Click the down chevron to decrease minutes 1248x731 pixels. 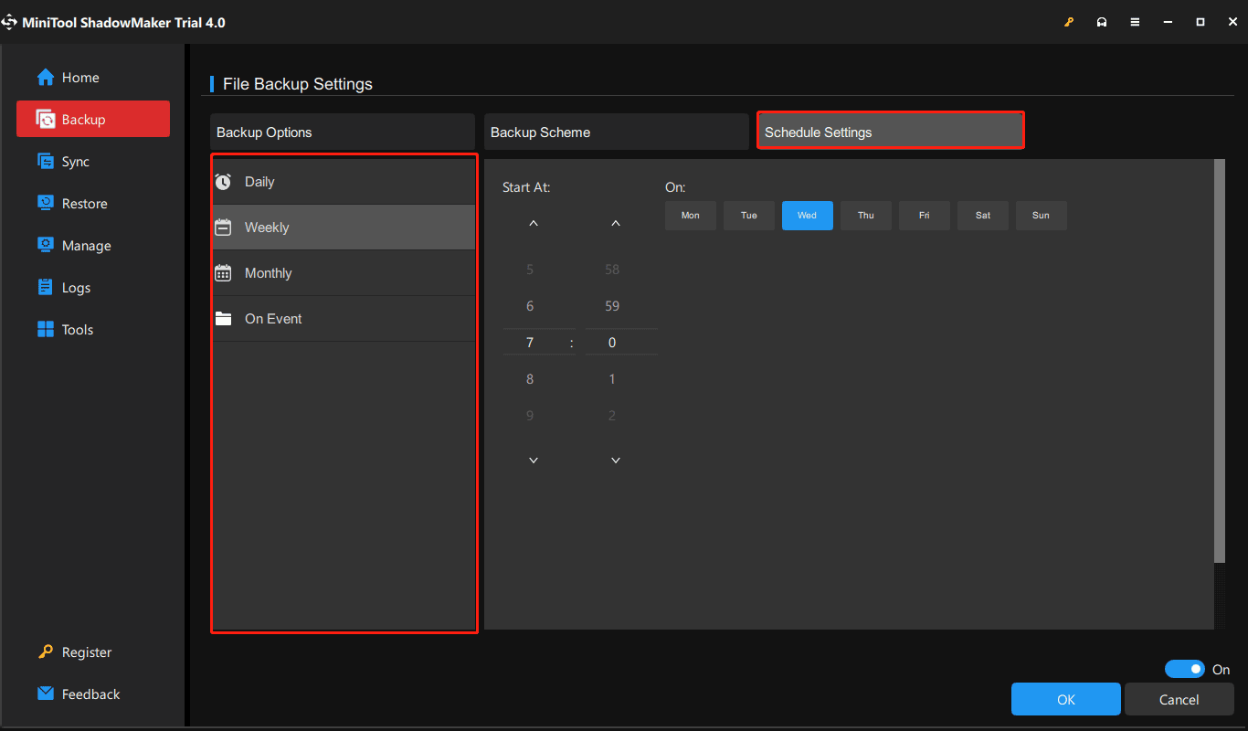615,460
